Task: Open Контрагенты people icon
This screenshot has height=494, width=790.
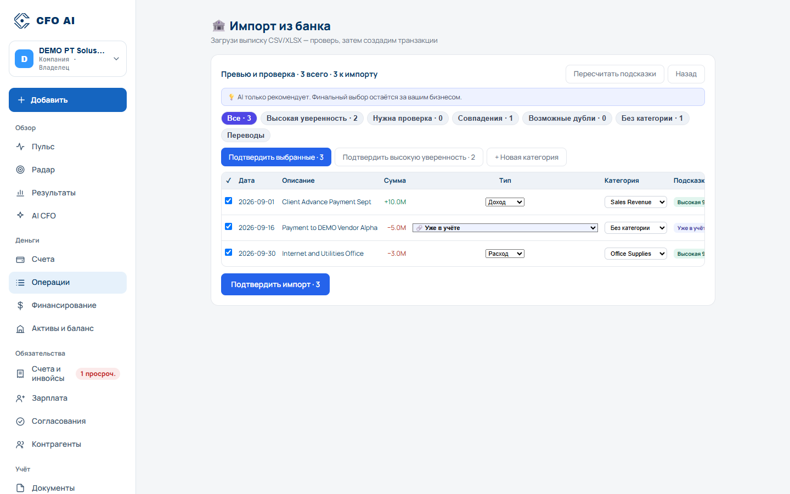Action: (x=20, y=444)
